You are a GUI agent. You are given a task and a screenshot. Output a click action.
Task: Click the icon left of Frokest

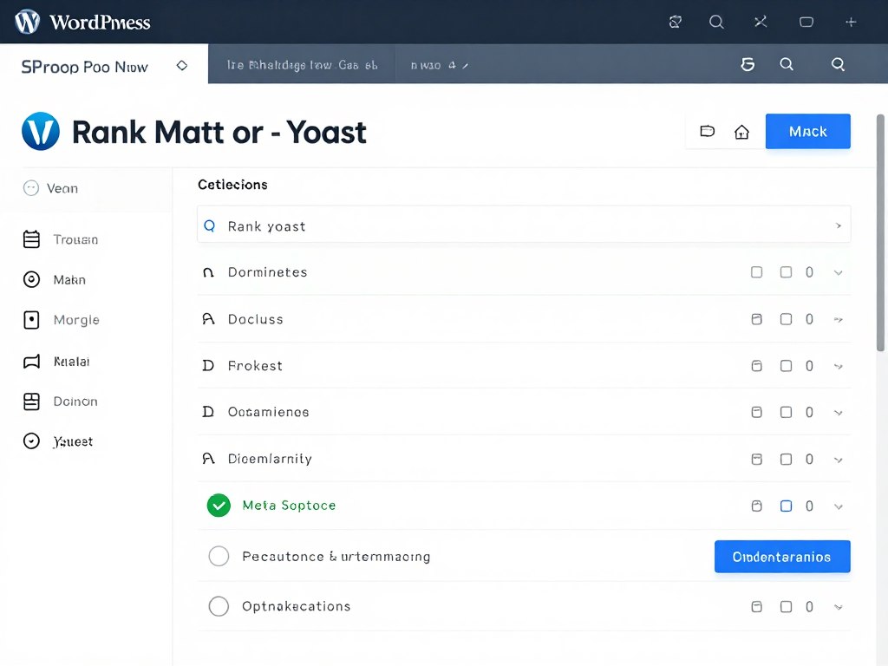point(208,365)
